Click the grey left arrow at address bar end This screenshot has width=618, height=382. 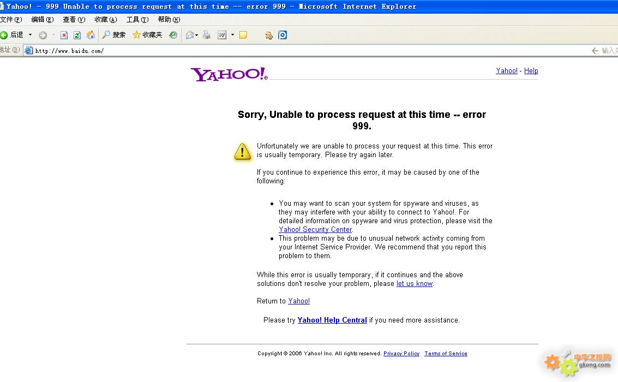pos(595,50)
